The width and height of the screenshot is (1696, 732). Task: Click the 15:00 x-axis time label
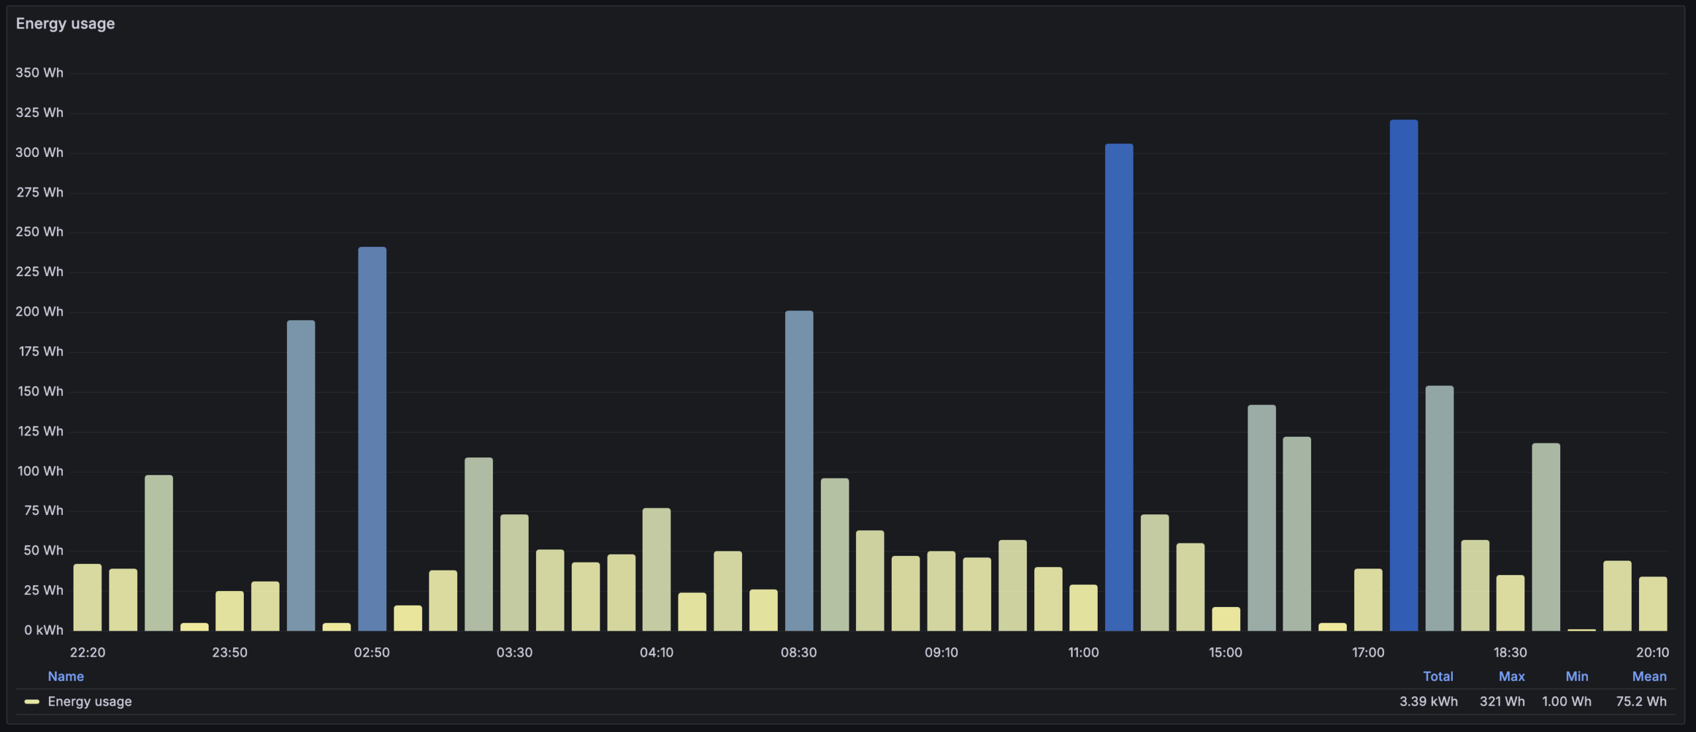click(1225, 653)
